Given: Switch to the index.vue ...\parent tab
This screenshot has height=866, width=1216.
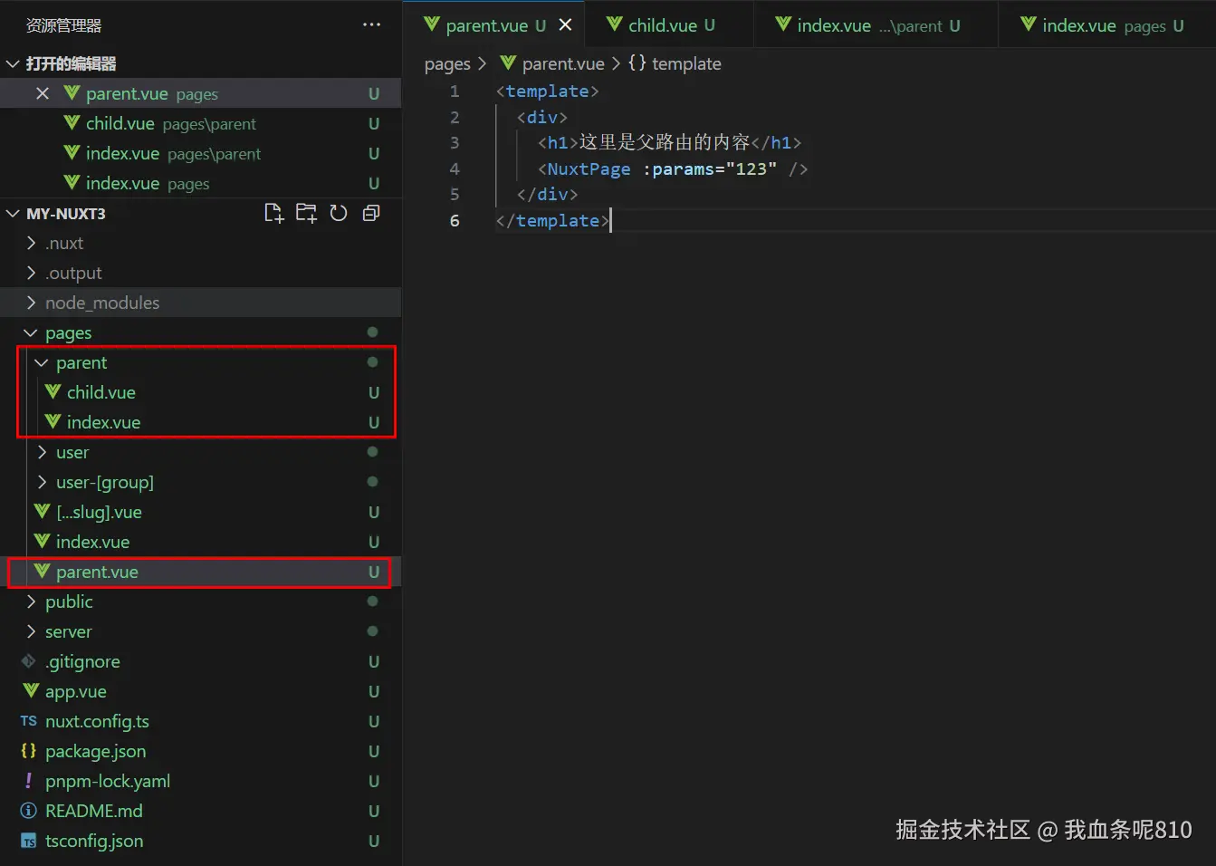Looking at the screenshot, I should (876, 24).
